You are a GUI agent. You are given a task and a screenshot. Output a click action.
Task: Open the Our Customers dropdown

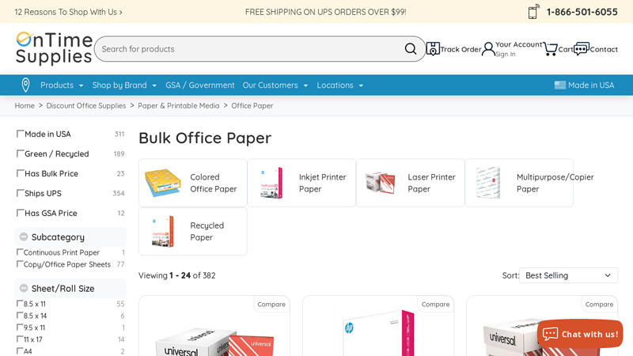275,85
